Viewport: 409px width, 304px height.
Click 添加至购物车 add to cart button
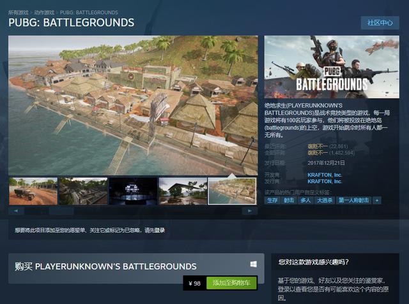click(231, 283)
